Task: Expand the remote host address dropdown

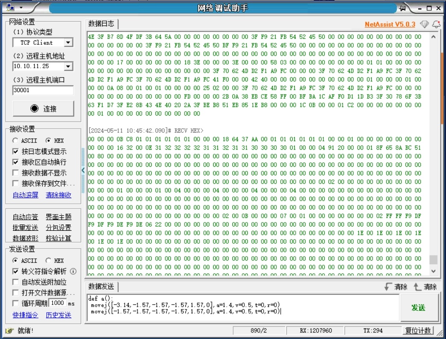Action: coord(68,67)
